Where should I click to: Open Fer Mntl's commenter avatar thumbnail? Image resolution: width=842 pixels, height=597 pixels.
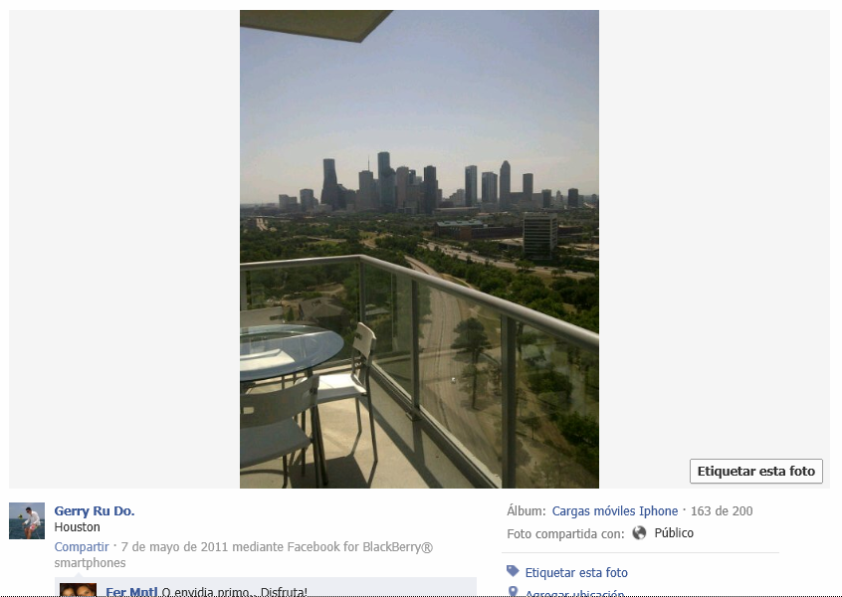tap(78, 590)
